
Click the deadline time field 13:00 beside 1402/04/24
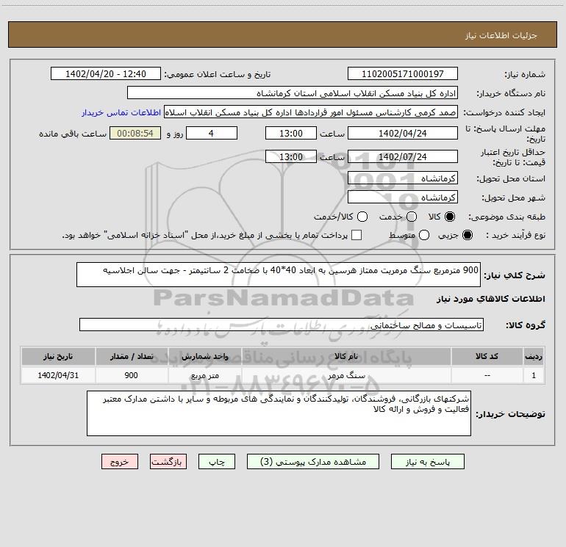click(291, 134)
